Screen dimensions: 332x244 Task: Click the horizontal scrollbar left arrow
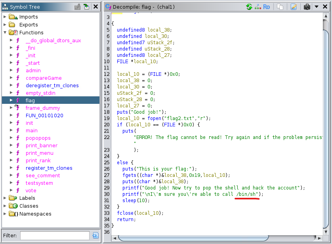[114, 238]
